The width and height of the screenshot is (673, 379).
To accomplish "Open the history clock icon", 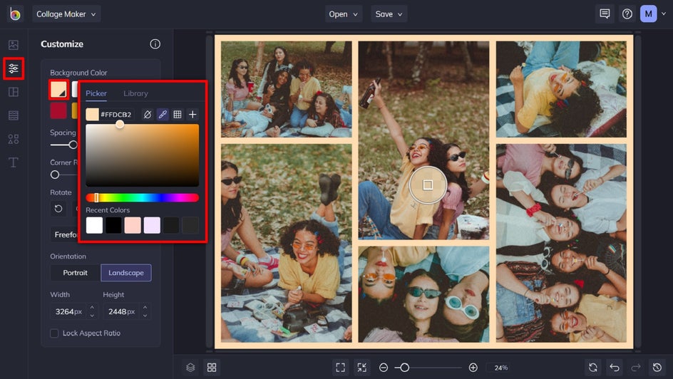I will pyautogui.click(x=657, y=368).
